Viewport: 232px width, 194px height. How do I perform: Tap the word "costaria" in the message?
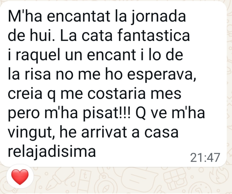pyautogui.click(x=117, y=94)
